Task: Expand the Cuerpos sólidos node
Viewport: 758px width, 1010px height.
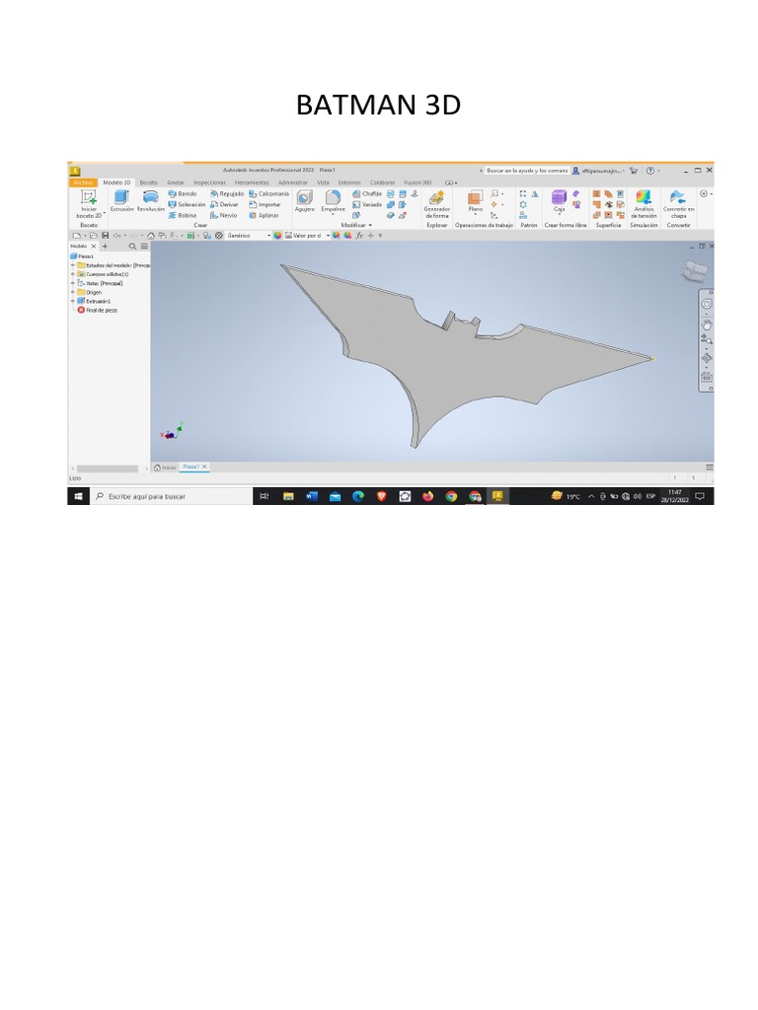Action: [x=73, y=274]
